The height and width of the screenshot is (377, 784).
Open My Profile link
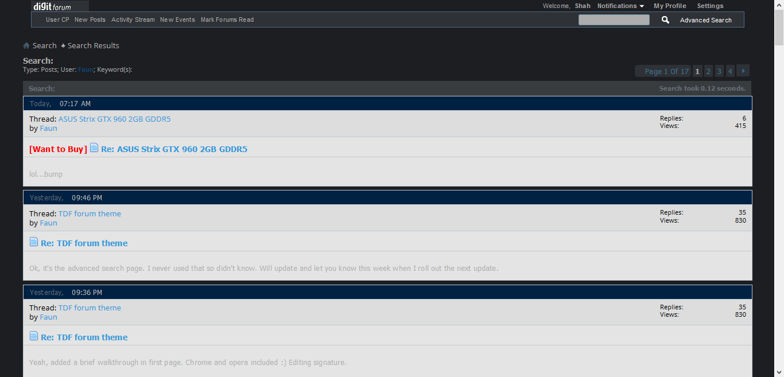670,6
